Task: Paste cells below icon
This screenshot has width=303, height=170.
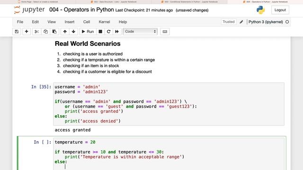Action: 54,32
